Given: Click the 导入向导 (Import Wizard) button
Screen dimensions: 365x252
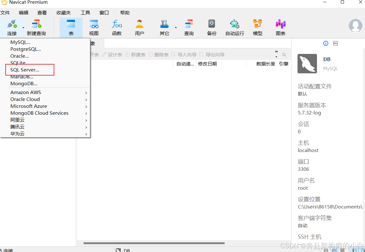Looking at the screenshot, I should coord(184,55).
